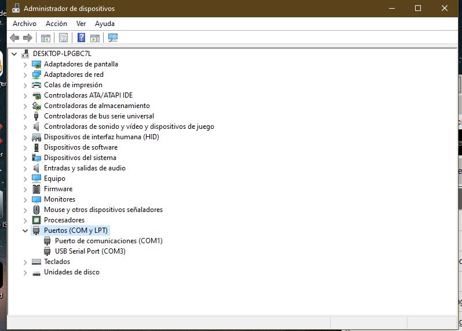Click the Mouse y otros dispositivos icon

coord(36,210)
